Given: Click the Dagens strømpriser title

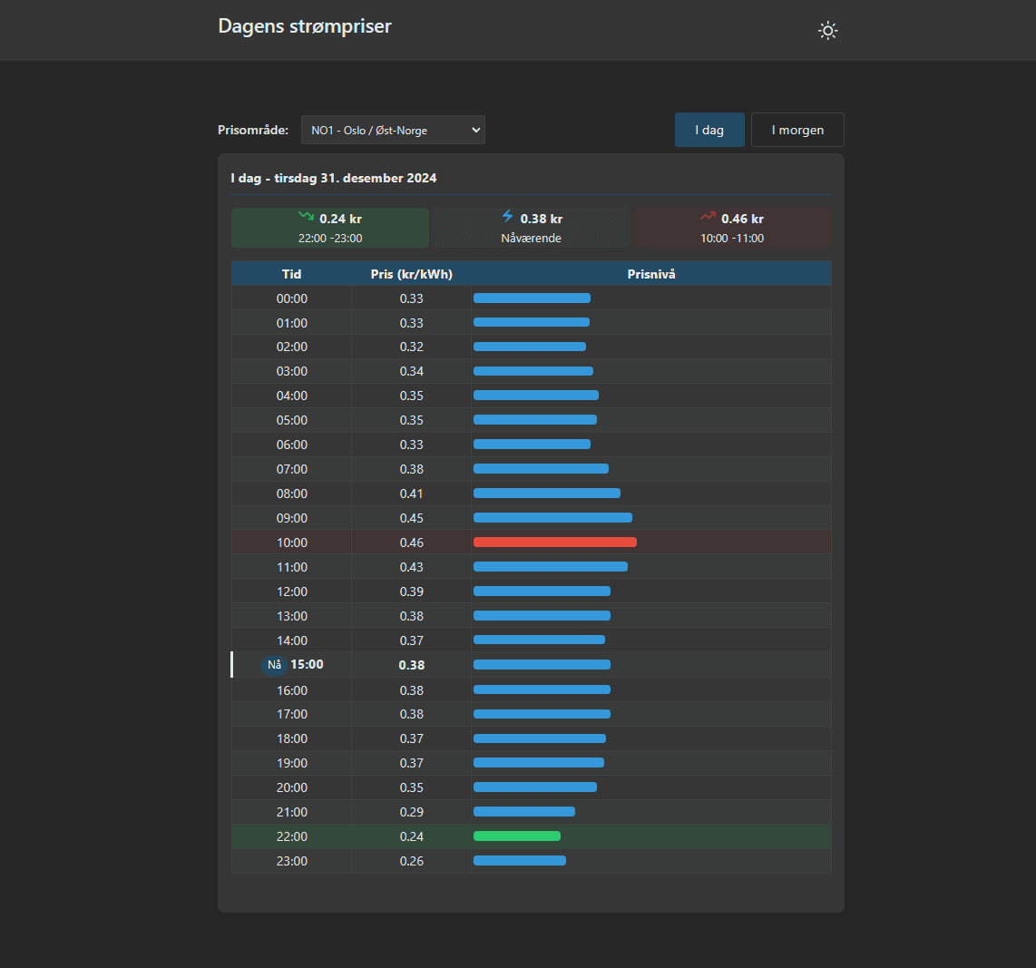Looking at the screenshot, I should (305, 26).
